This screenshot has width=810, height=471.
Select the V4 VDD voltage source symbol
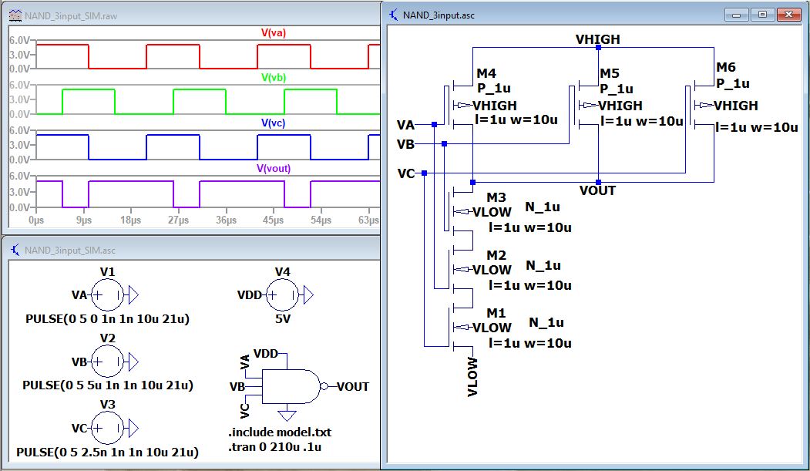[283, 294]
